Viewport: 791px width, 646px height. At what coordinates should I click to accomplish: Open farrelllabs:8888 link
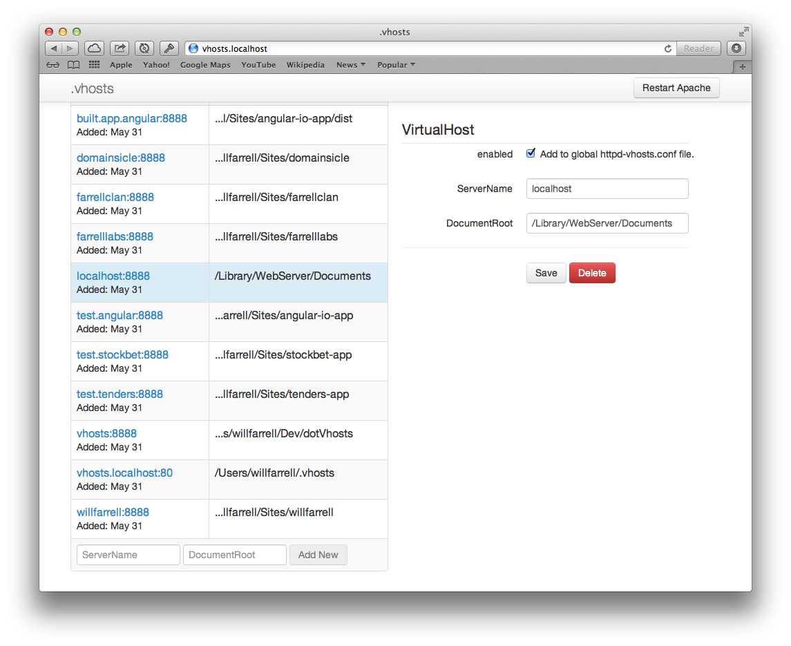tap(115, 236)
